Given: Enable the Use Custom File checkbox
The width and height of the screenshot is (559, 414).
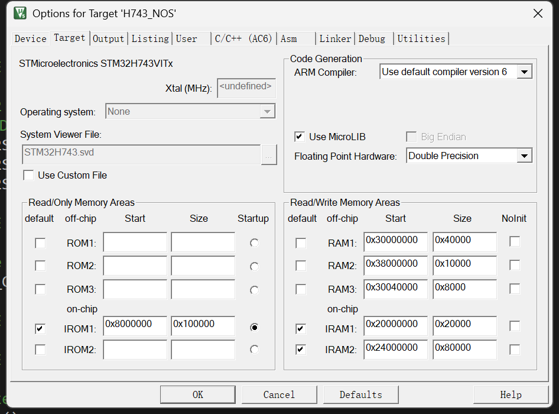Looking at the screenshot, I should [x=28, y=175].
